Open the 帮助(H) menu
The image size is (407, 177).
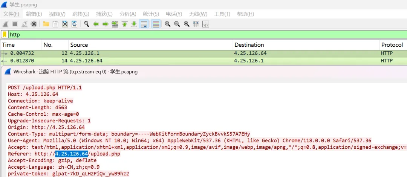click(246, 14)
